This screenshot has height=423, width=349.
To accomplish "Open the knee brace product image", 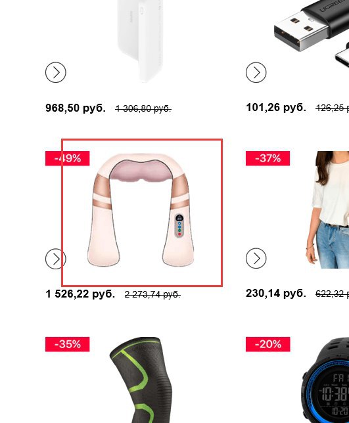I will [141, 380].
